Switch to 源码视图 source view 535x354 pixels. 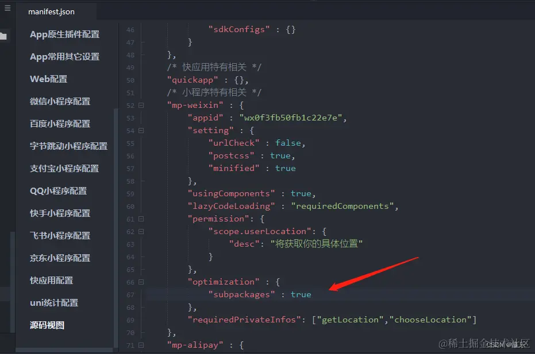point(47,325)
